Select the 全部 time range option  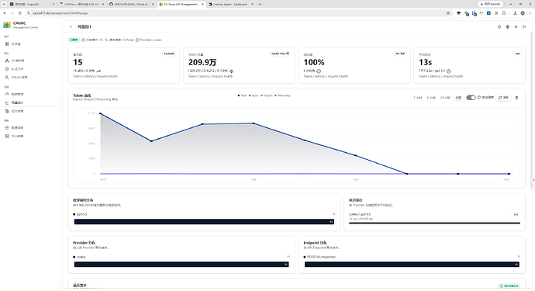coord(458,98)
